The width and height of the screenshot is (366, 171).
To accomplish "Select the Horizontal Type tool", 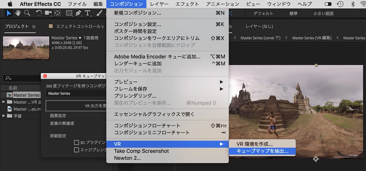I will coord(87,13).
